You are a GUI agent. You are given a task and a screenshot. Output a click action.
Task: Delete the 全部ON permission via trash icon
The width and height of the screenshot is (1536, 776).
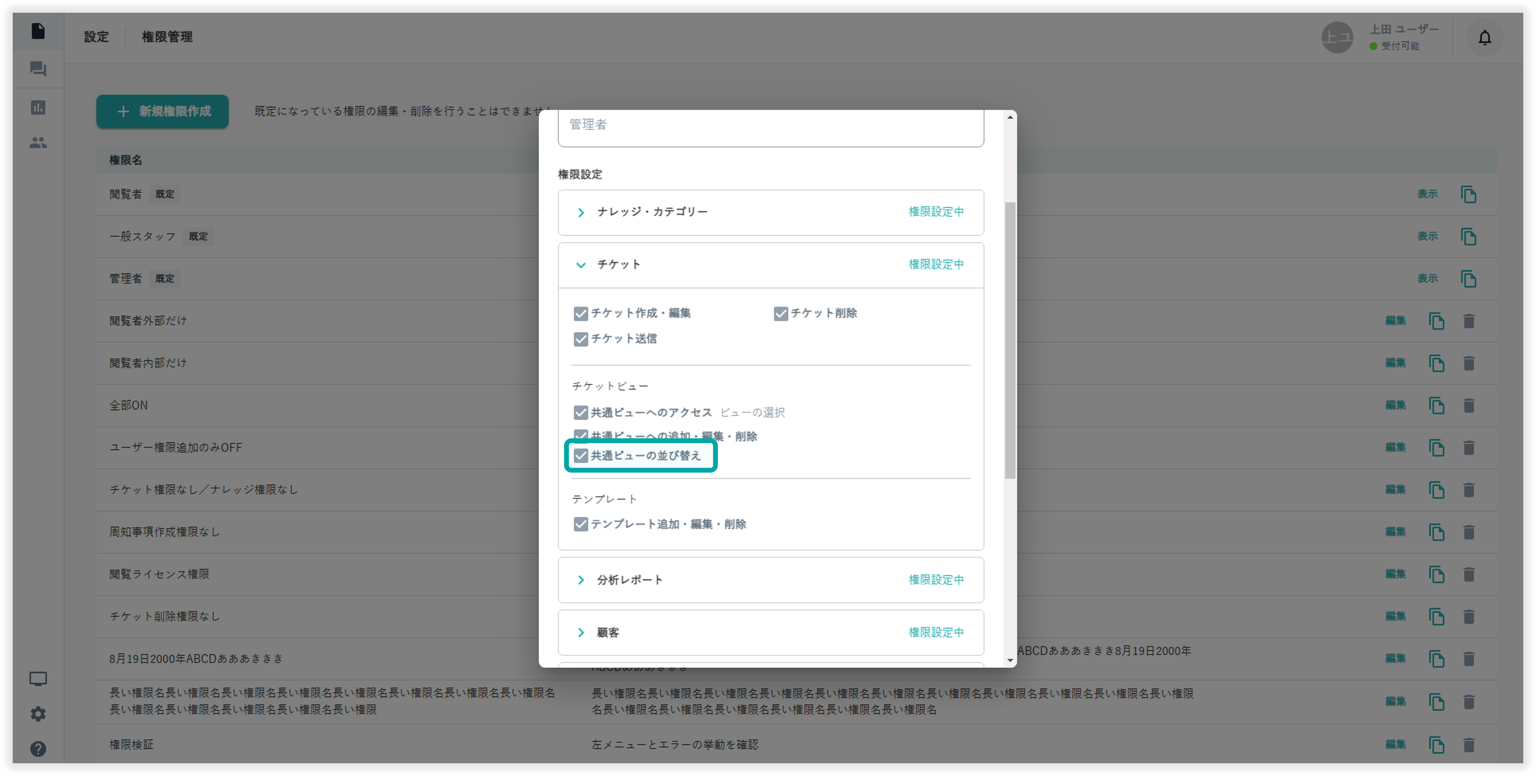click(1469, 405)
